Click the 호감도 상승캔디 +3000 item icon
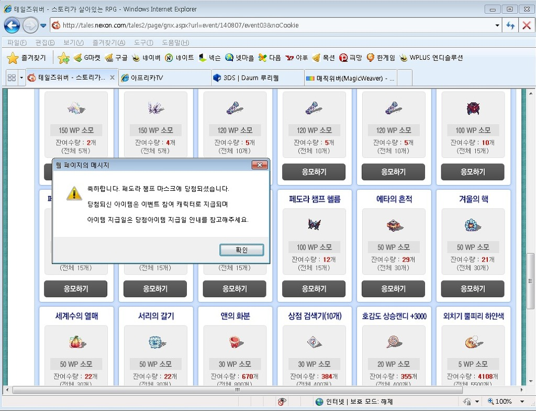This screenshot has height=411, width=536. (394, 342)
